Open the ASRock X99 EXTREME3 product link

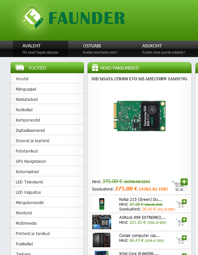142,217
